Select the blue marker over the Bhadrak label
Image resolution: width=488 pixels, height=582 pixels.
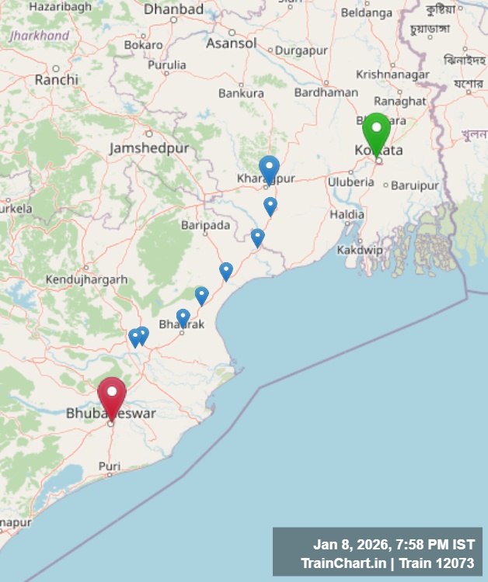(183, 318)
